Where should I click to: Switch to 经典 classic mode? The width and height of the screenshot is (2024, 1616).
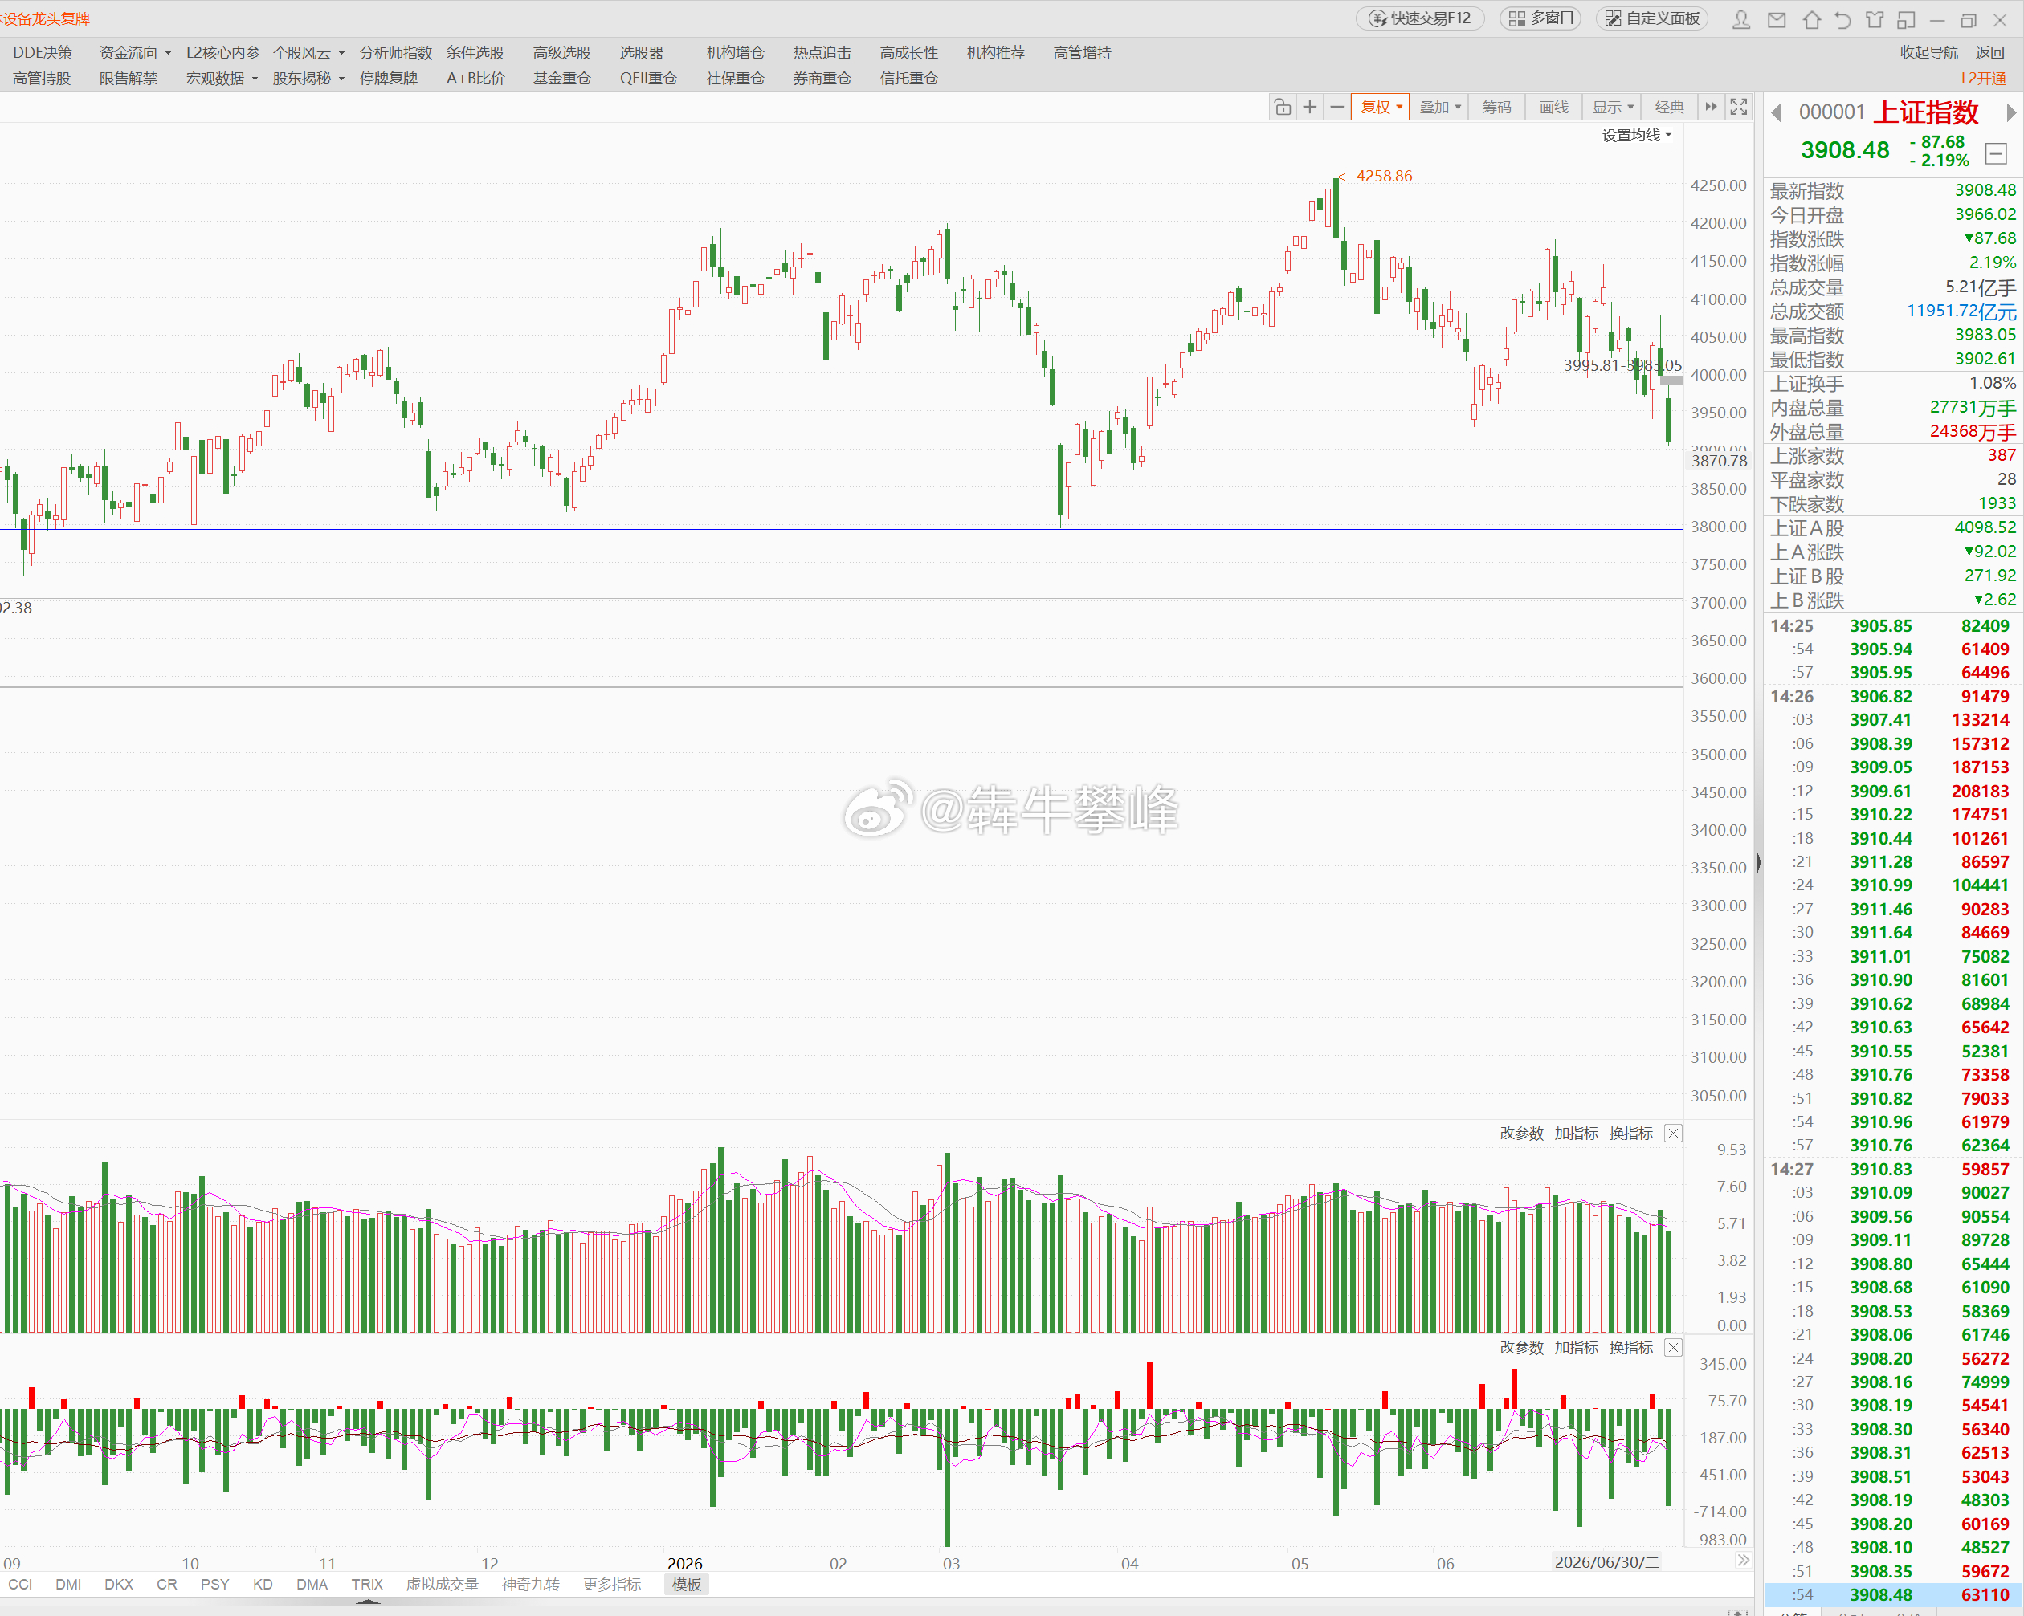1669,107
